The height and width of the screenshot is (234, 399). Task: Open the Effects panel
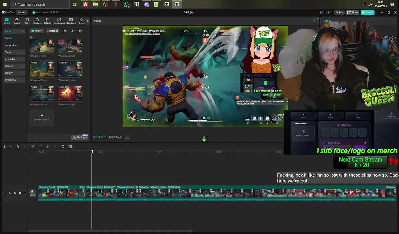point(47,21)
